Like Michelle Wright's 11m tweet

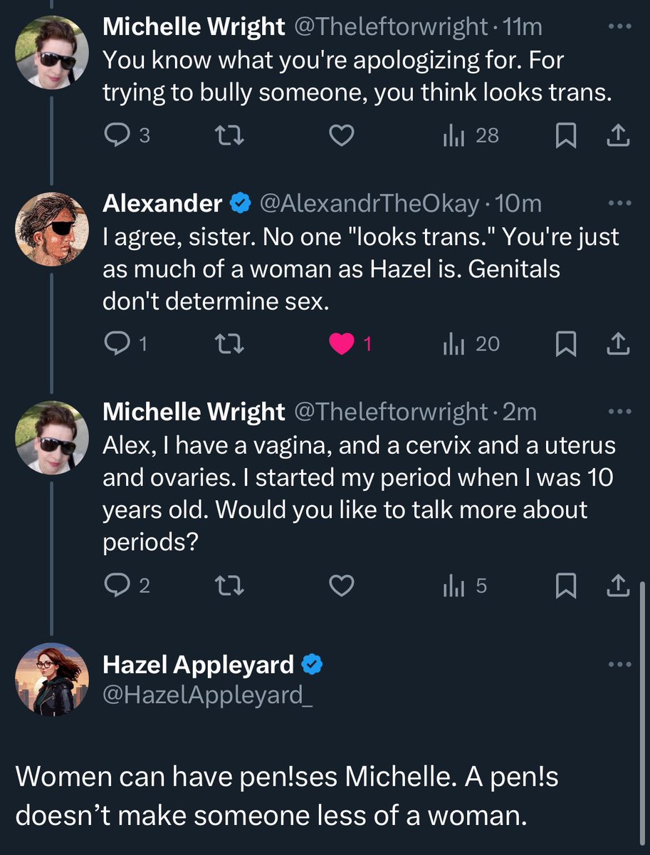(x=342, y=135)
